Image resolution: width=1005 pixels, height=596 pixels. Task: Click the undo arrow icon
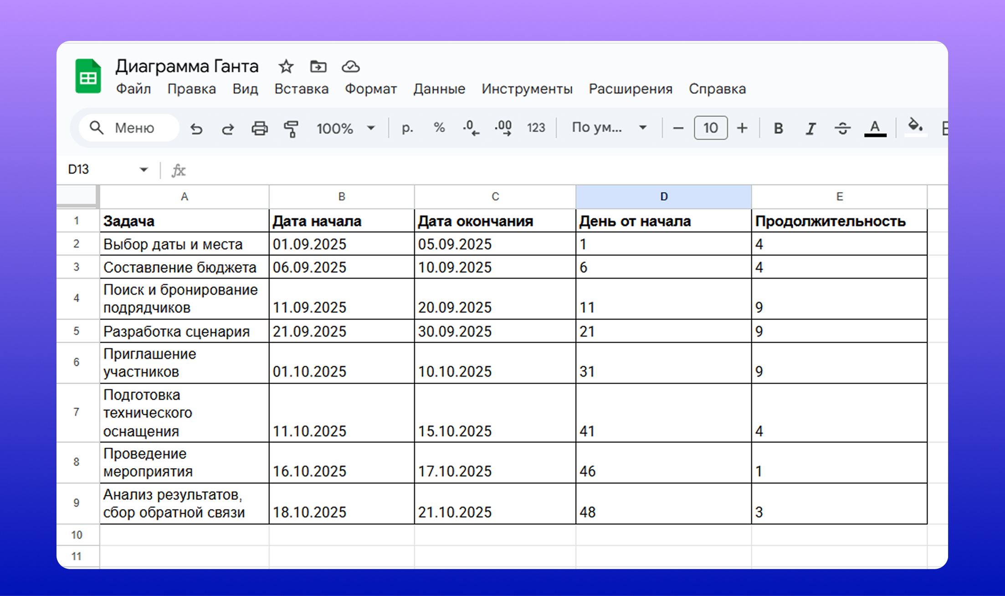pyautogui.click(x=196, y=129)
